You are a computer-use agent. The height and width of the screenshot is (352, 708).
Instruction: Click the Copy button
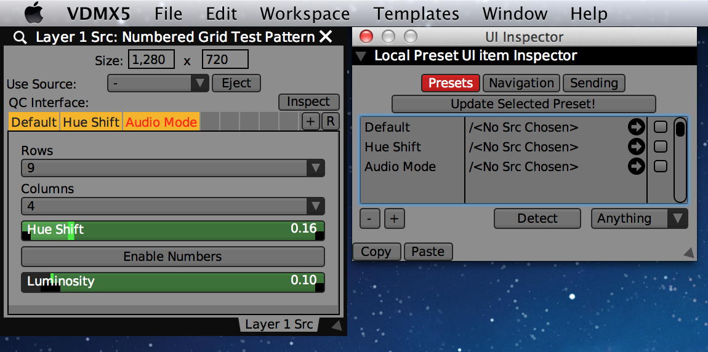point(376,252)
